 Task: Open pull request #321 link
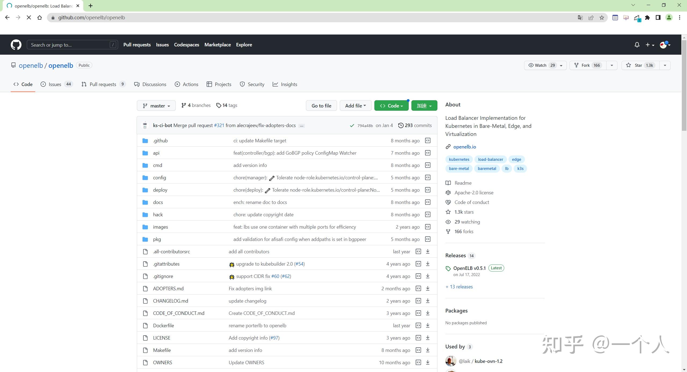(219, 125)
